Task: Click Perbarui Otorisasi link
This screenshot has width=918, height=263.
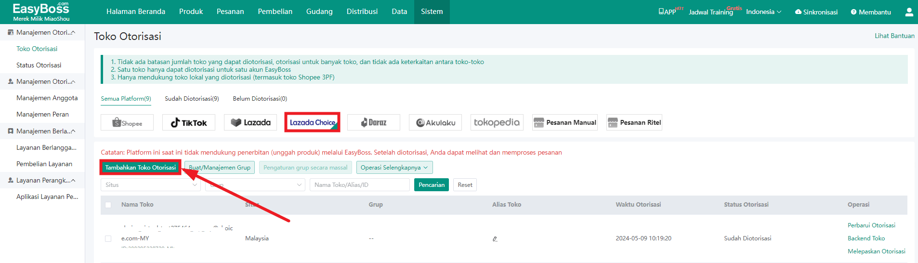Action: coord(871,225)
